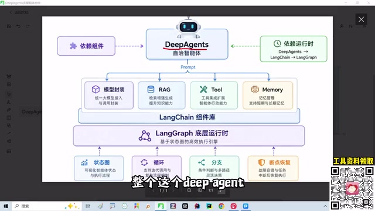Toggle the checkmark button in viewer toolbar

(221, 190)
